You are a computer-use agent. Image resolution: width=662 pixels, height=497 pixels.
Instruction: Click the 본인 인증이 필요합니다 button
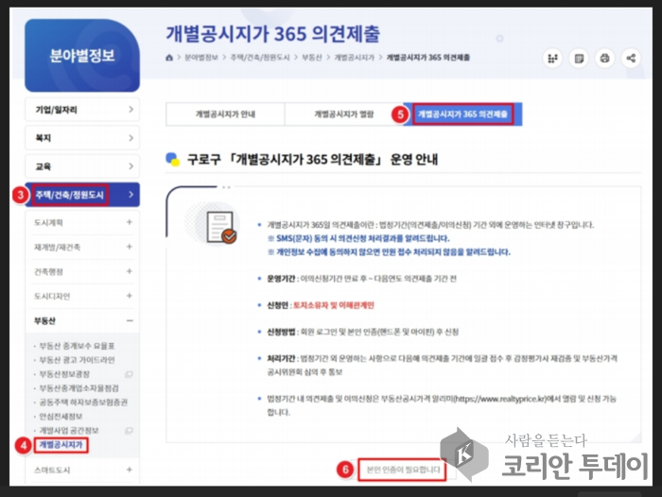point(404,470)
